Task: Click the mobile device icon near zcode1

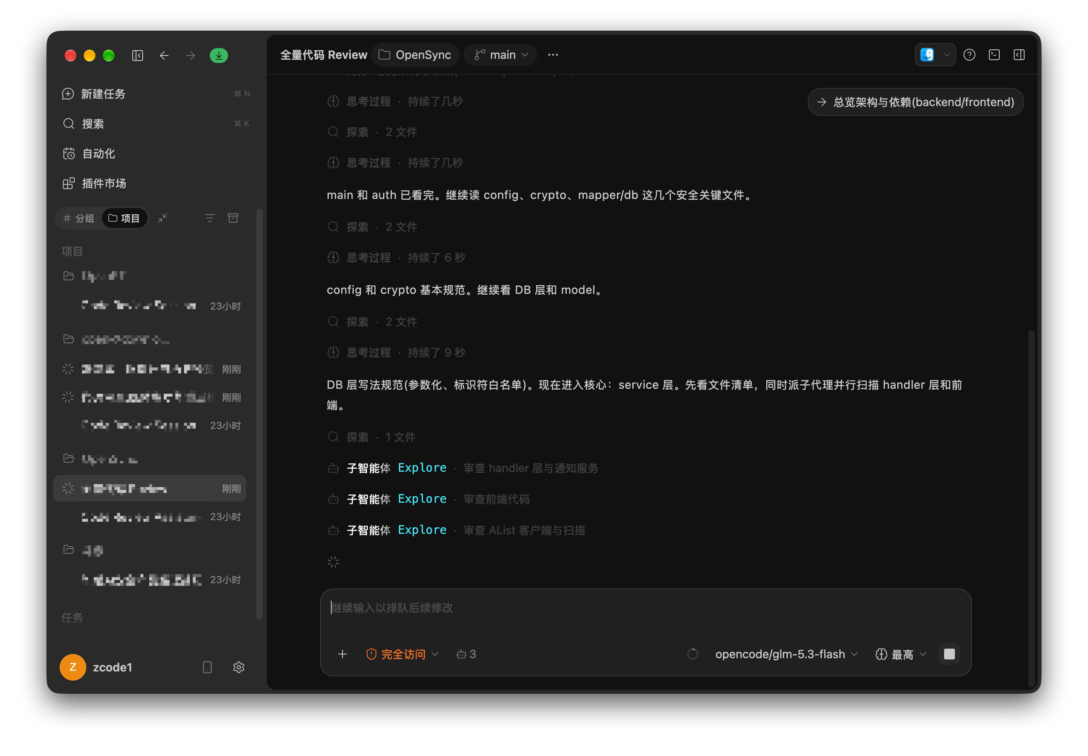Action: click(x=207, y=667)
